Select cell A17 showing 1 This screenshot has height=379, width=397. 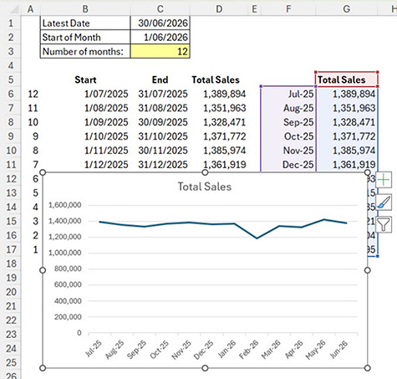(30, 249)
